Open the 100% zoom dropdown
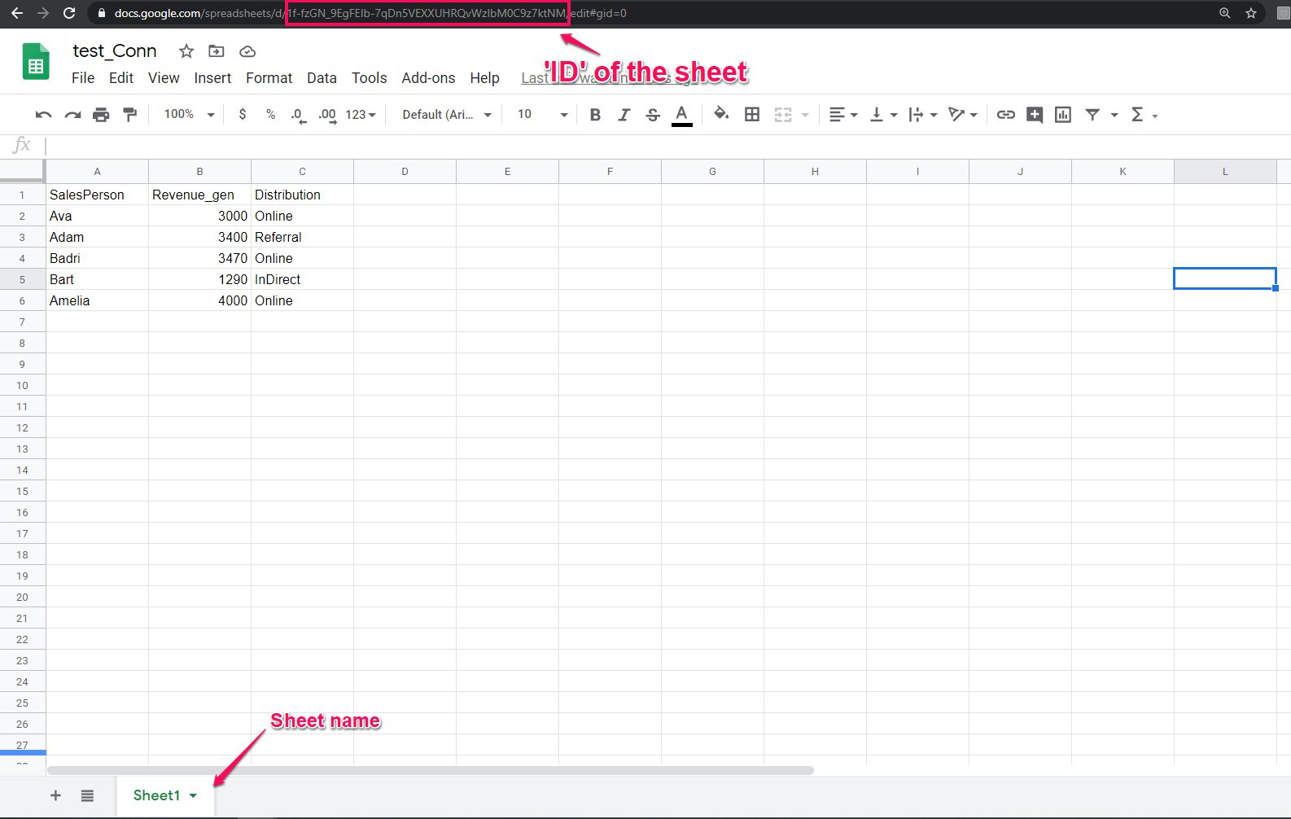 click(x=189, y=115)
